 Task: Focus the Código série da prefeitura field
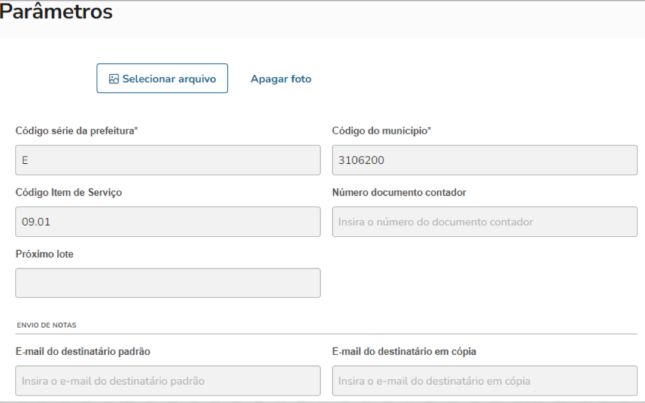coord(168,160)
